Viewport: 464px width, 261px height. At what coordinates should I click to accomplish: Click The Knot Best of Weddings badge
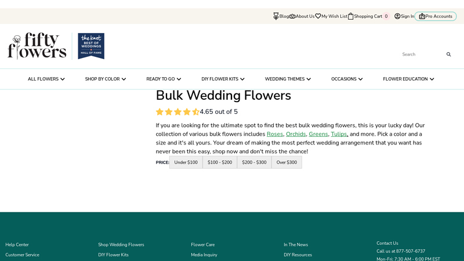point(91,46)
